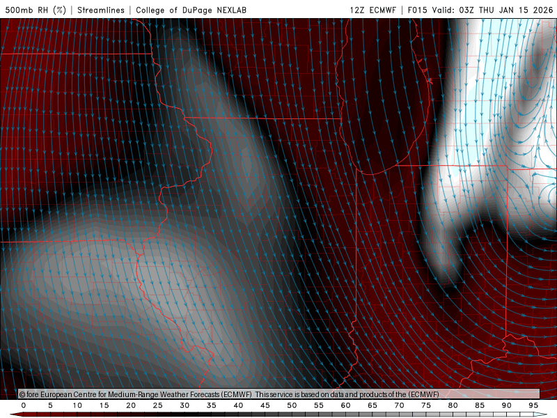Click the "45" value on the color scale
Image resolution: width=557 pixels, height=418 pixels.
click(x=265, y=405)
